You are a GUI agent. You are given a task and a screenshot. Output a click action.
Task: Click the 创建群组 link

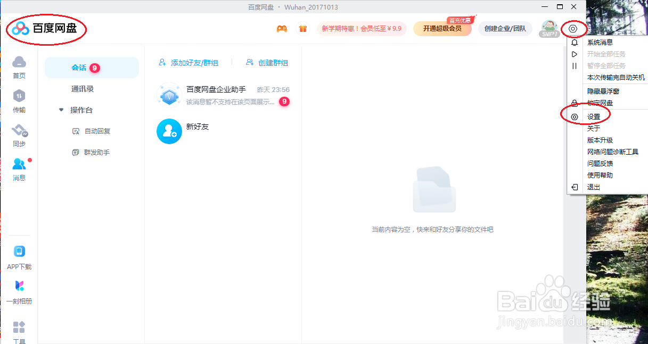[x=273, y=63]
